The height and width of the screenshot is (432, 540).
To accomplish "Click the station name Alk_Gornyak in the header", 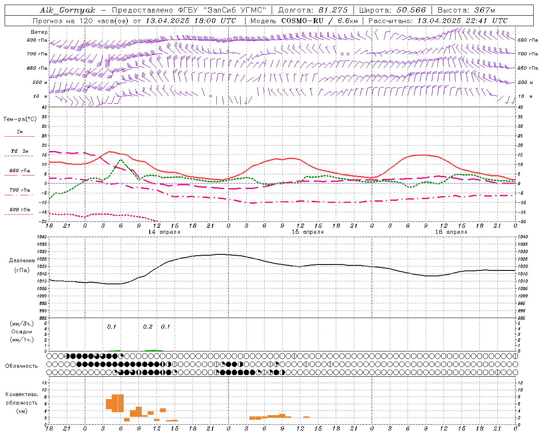I will tap(68, 10).
